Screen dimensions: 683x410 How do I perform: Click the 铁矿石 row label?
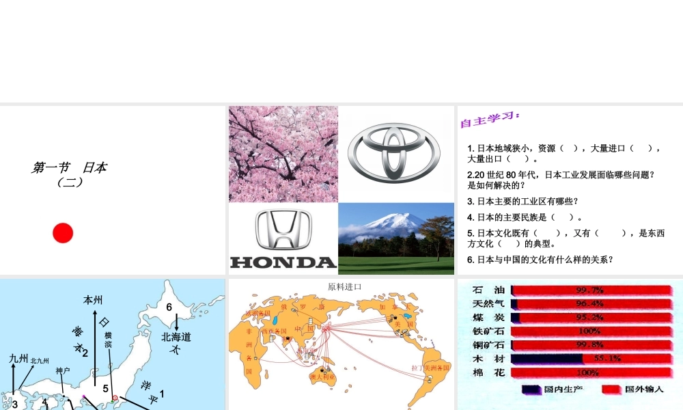(x=488, y=331)
